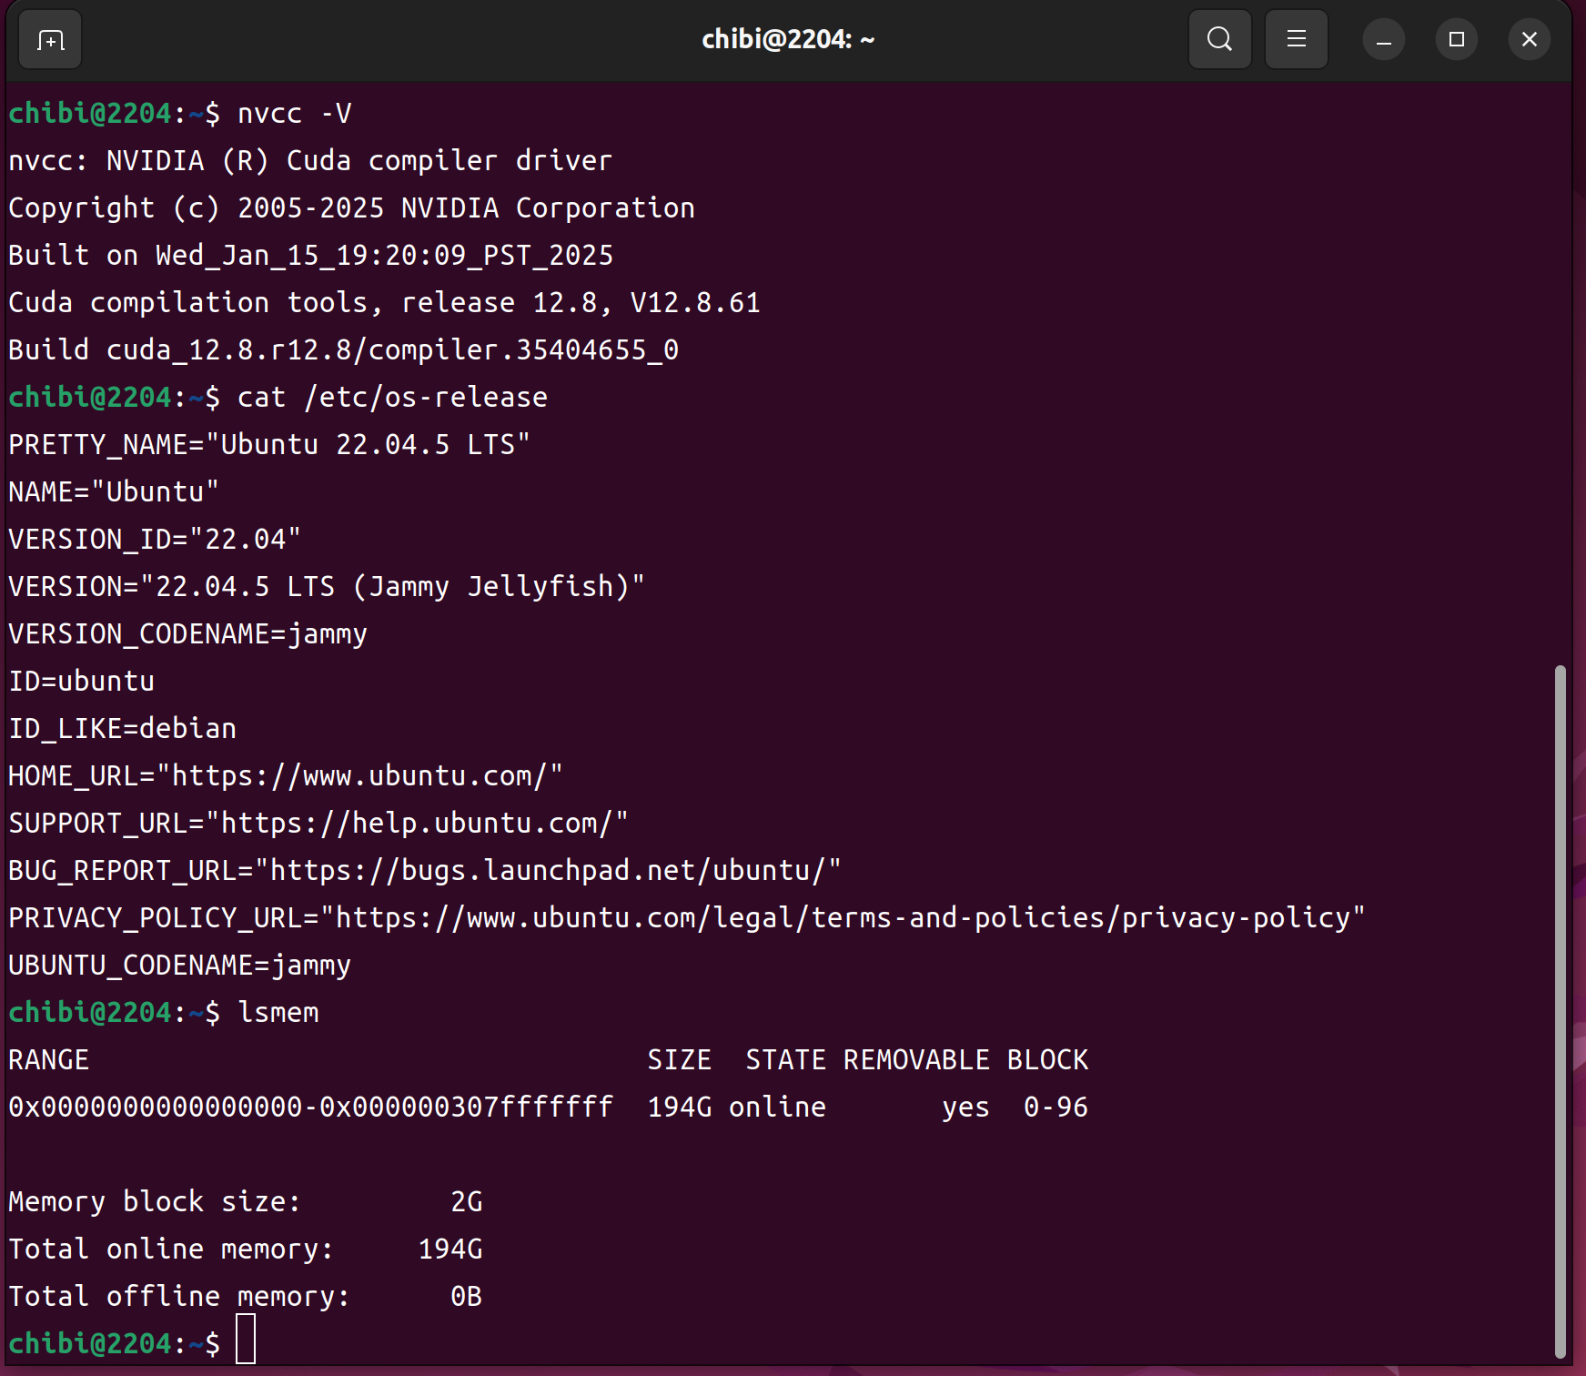
Task: Minimize the terminal window
Action: click(x=1383, y=40)
